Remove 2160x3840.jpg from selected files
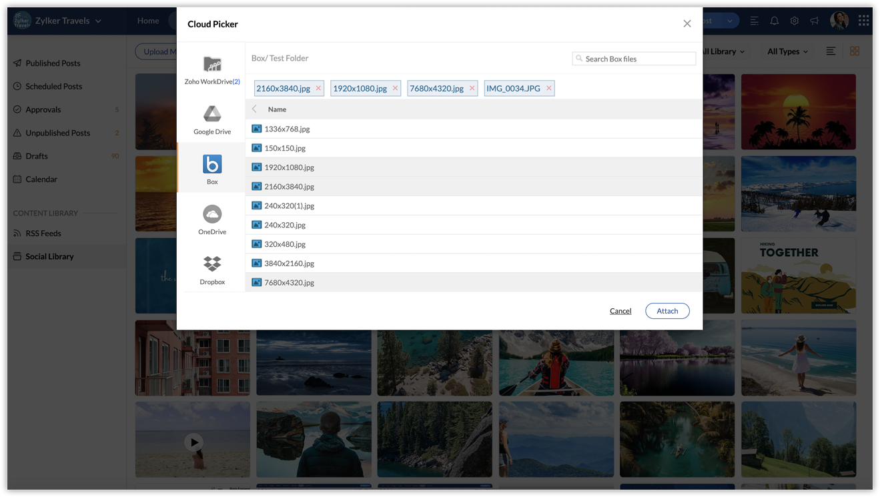Viewport: 880px width, 497px height. 318,88
